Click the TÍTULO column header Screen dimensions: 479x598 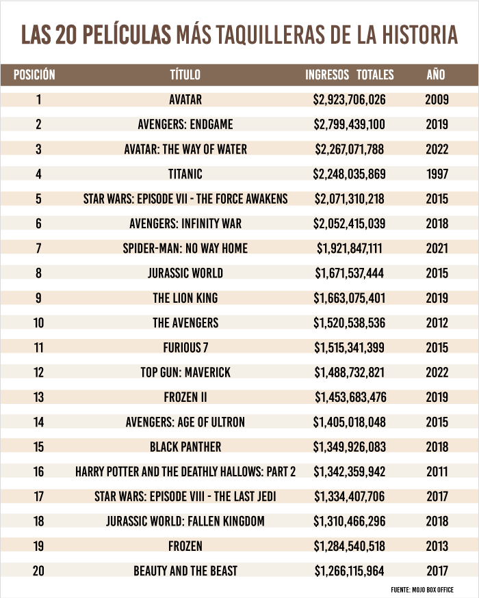tap(185, 74)
